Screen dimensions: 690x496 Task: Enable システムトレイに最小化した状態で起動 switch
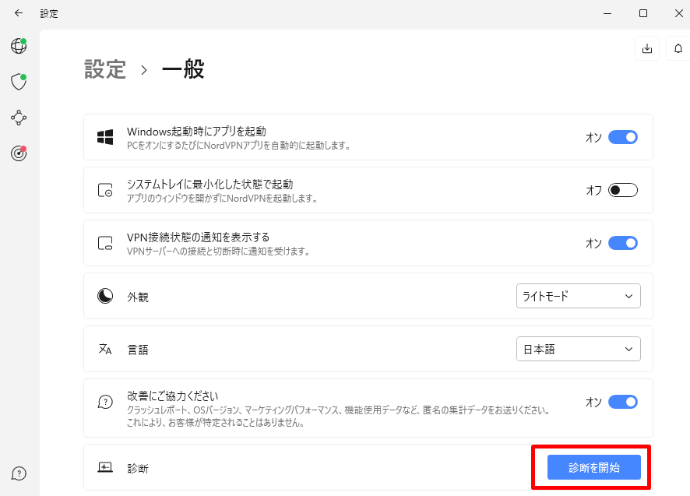(623, 190)
